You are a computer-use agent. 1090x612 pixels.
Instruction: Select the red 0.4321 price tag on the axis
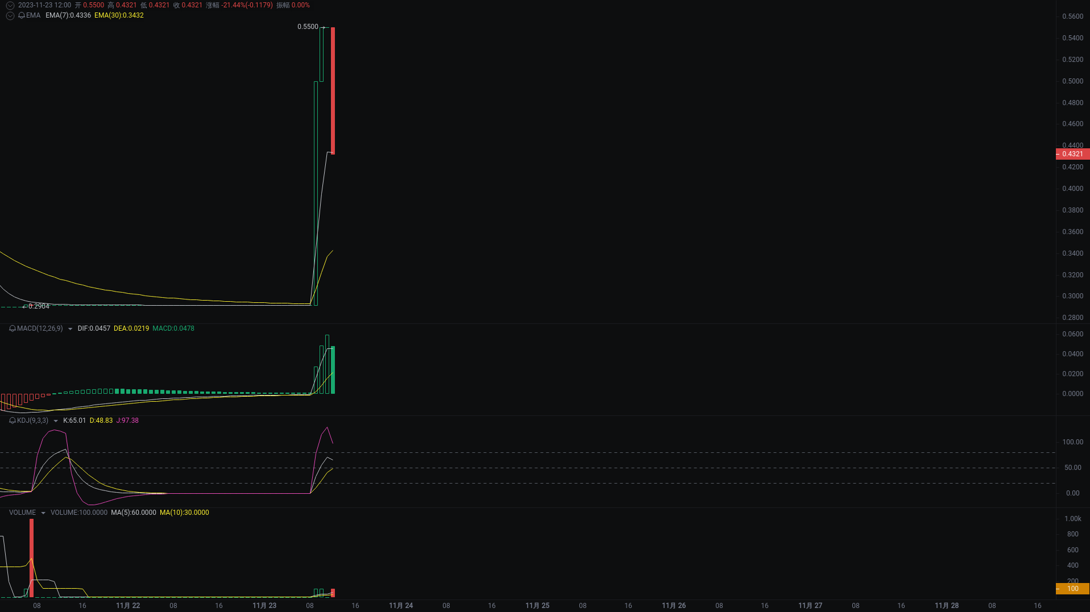click(1071, 154)
